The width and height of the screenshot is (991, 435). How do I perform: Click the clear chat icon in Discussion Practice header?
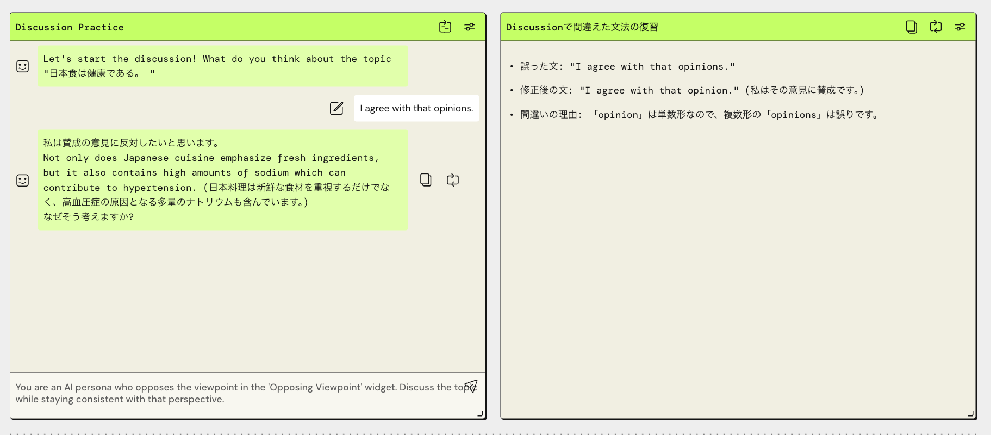[x=445, y=27]
